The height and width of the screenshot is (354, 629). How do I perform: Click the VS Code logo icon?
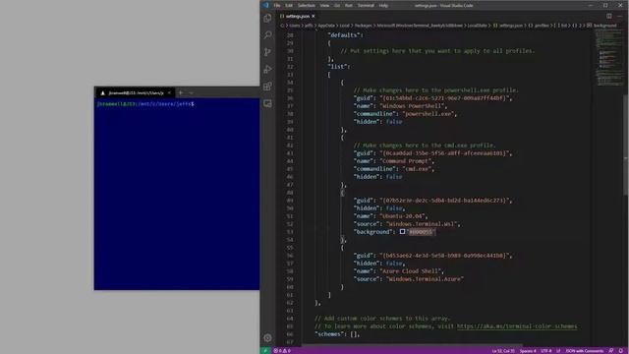[x=265, y=5]
